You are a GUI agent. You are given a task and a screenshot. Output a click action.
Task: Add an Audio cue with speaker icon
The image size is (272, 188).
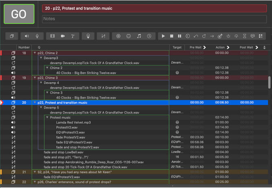[x=27, y=36]
